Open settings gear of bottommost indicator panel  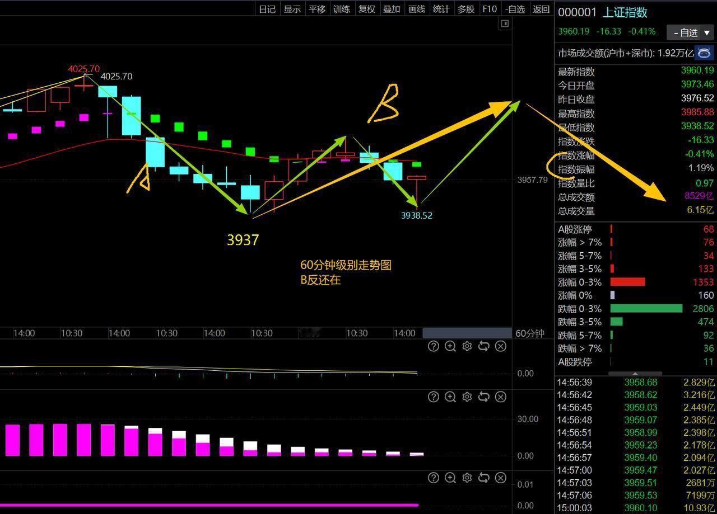[467, 478]
